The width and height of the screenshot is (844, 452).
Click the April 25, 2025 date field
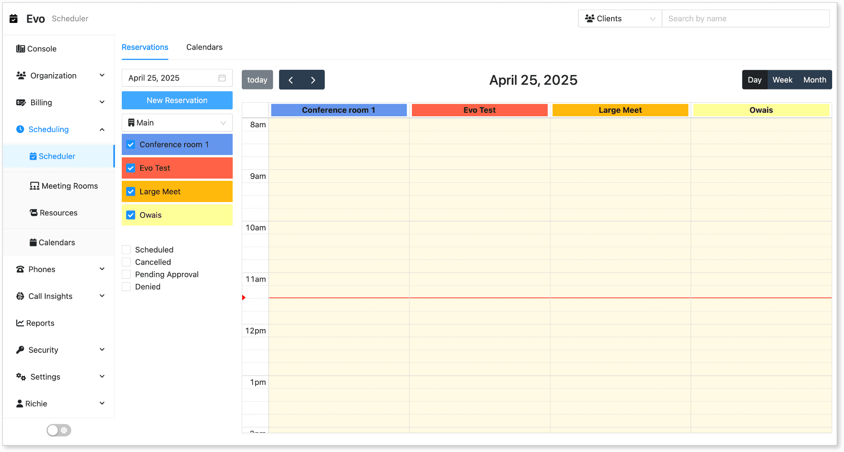point(177,78)
